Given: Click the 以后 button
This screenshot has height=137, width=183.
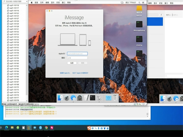Looking at the screenshot, I should 72,63.
